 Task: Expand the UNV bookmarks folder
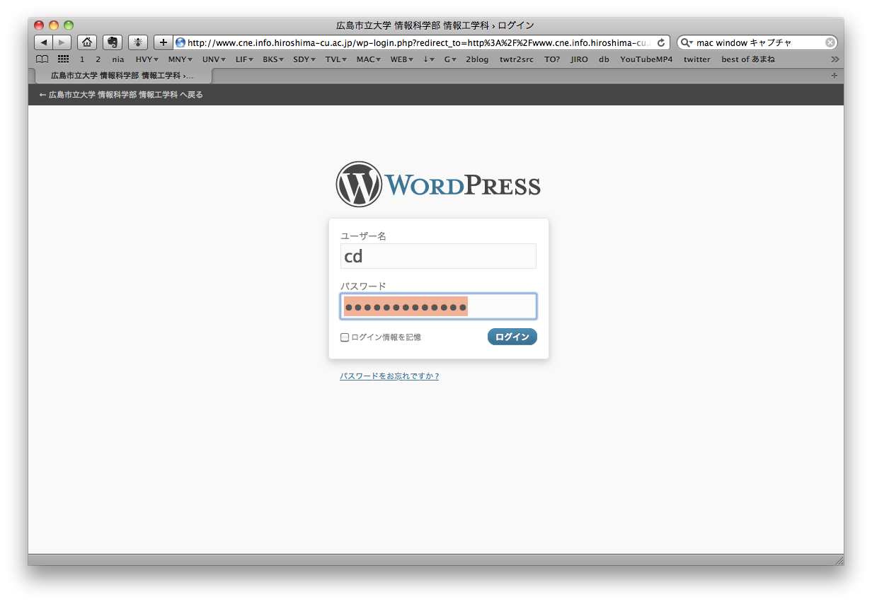214,59
